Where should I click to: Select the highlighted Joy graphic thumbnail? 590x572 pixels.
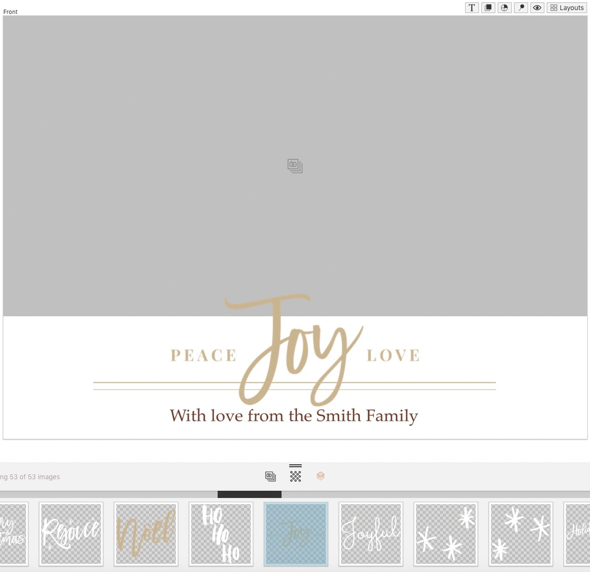[296, 534]
